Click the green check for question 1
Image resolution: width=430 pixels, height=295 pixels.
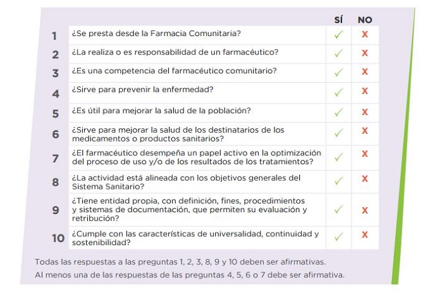[338, 35]
